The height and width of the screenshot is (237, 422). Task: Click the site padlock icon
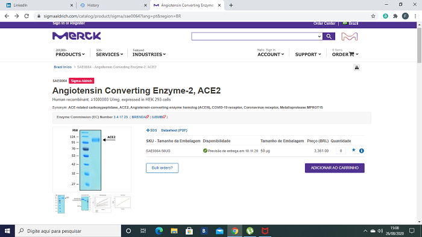tap(39, 16)
